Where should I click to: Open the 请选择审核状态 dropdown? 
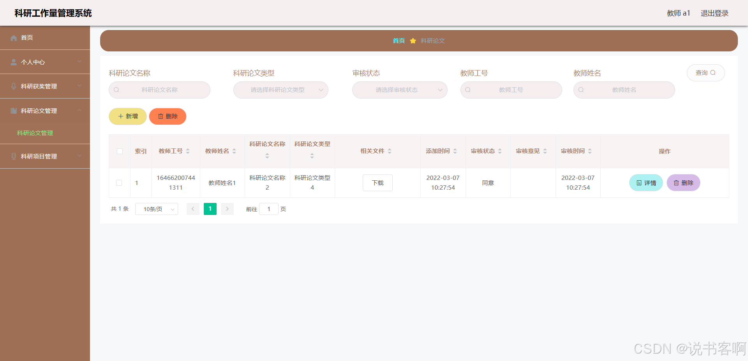(399, 90)
